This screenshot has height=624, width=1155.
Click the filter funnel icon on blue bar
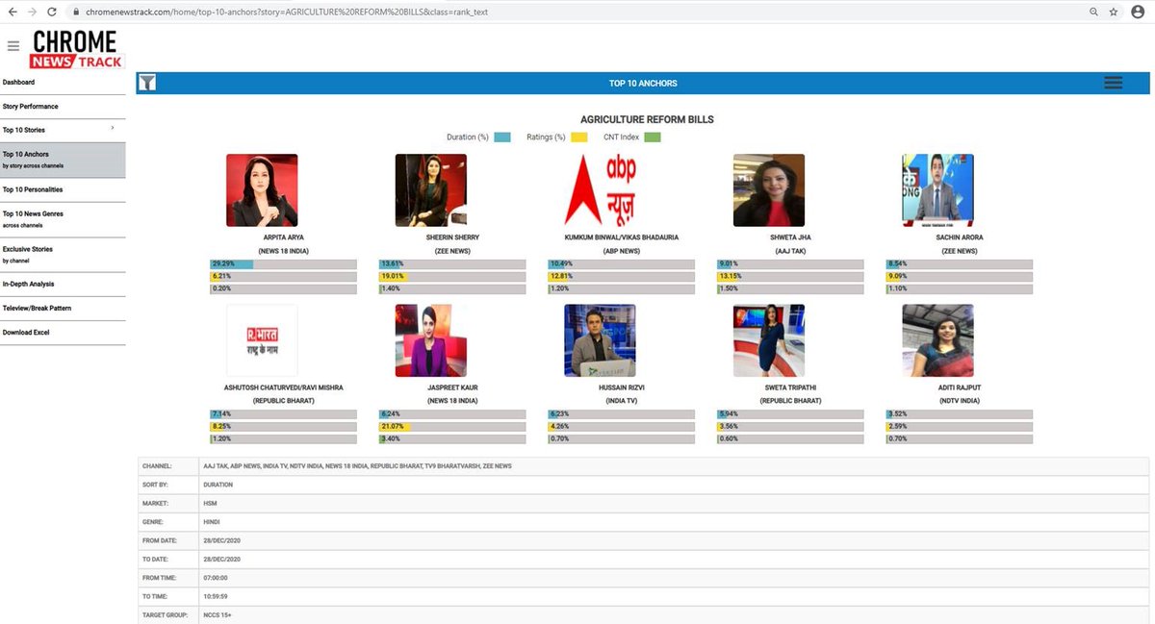tap(146, 83)
